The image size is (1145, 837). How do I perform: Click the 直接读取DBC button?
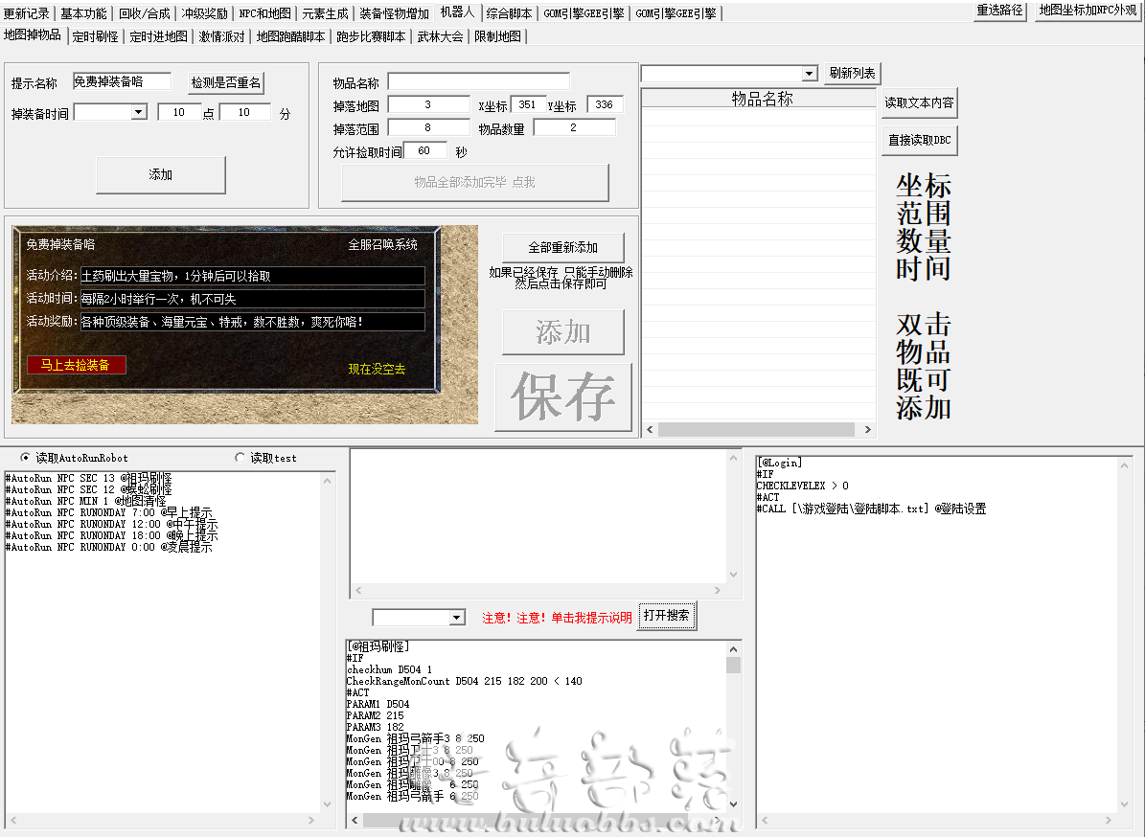coord(920,140)
